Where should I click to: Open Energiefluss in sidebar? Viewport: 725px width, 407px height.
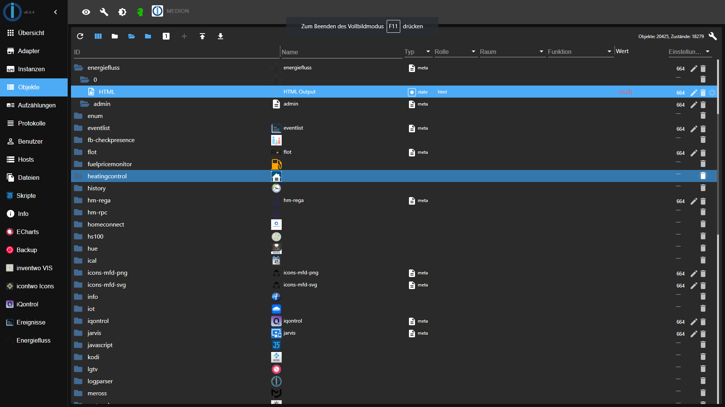(34, 340)
